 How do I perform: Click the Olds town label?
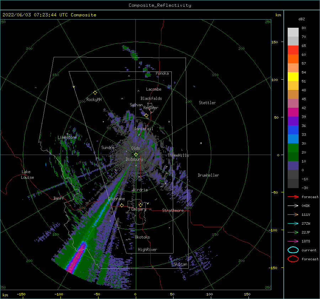pyautogui.click(x=135, y=148)
